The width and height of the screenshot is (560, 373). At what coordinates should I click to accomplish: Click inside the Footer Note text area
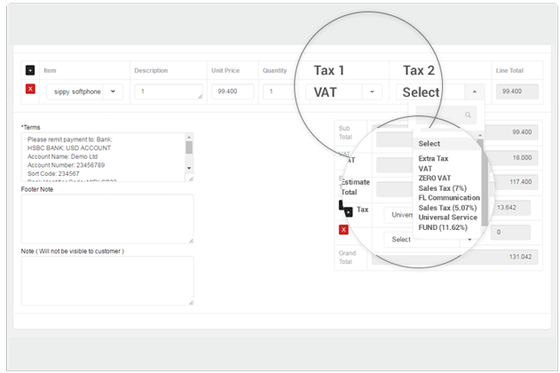click(x=106, y=218)
